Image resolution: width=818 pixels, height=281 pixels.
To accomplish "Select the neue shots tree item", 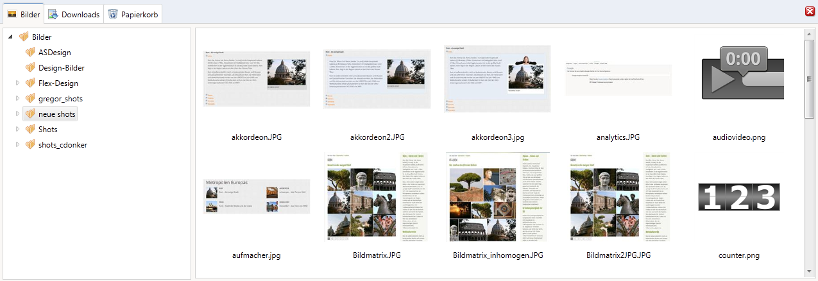I will 56,114.
